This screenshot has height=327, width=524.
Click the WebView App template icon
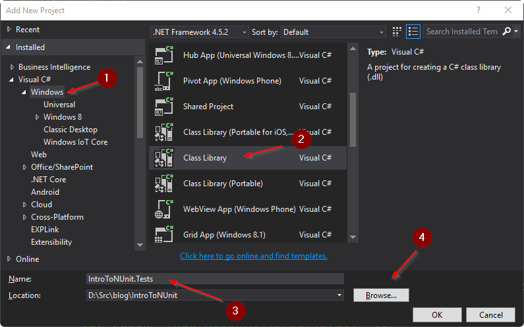pos(163,209)
